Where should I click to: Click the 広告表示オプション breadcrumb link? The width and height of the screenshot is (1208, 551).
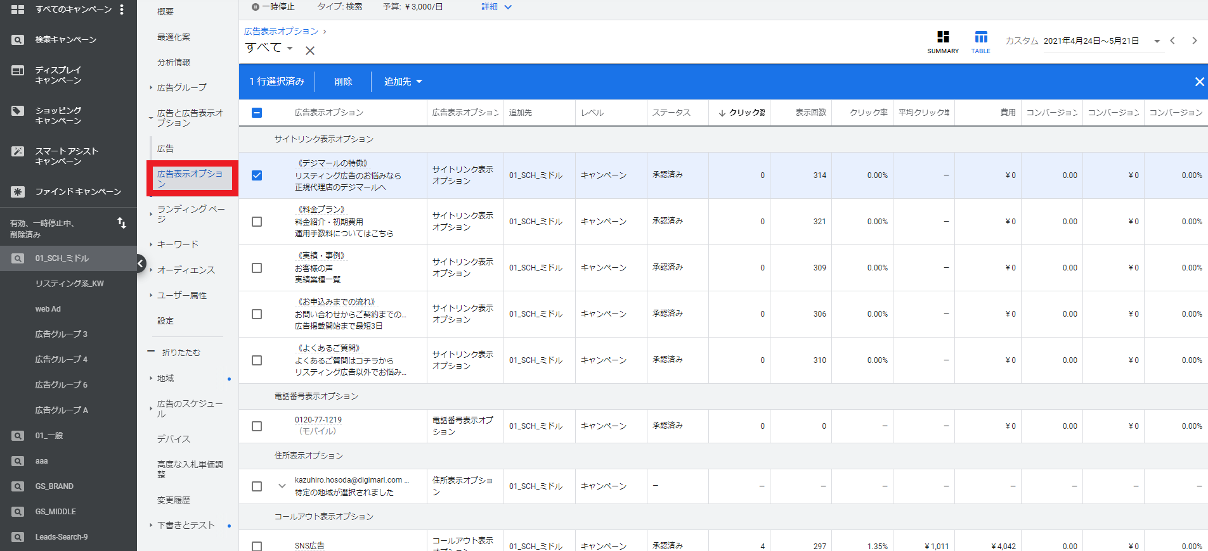tap(281, 31)
